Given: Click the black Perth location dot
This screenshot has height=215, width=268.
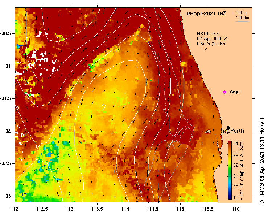Looking at the screenshot, I should 228,128.
